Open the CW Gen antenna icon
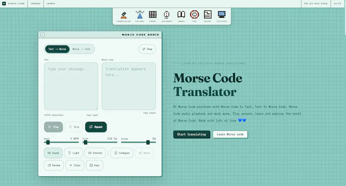Viewport: 346px width, 186px height. (139, 16)
